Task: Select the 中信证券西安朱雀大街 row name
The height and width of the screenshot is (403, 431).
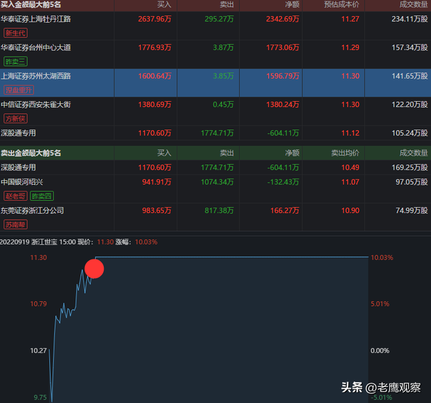Action: coord(36,104)
